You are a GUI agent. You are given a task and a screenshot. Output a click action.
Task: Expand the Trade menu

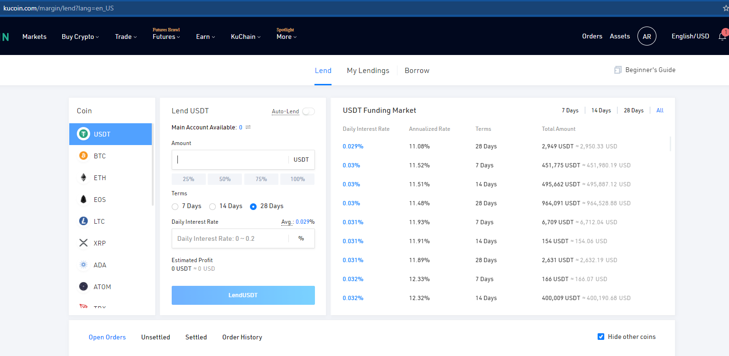[126, 37]
